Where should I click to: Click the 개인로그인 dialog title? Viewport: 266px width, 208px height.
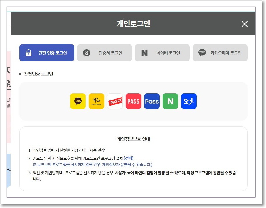(133, 24)
